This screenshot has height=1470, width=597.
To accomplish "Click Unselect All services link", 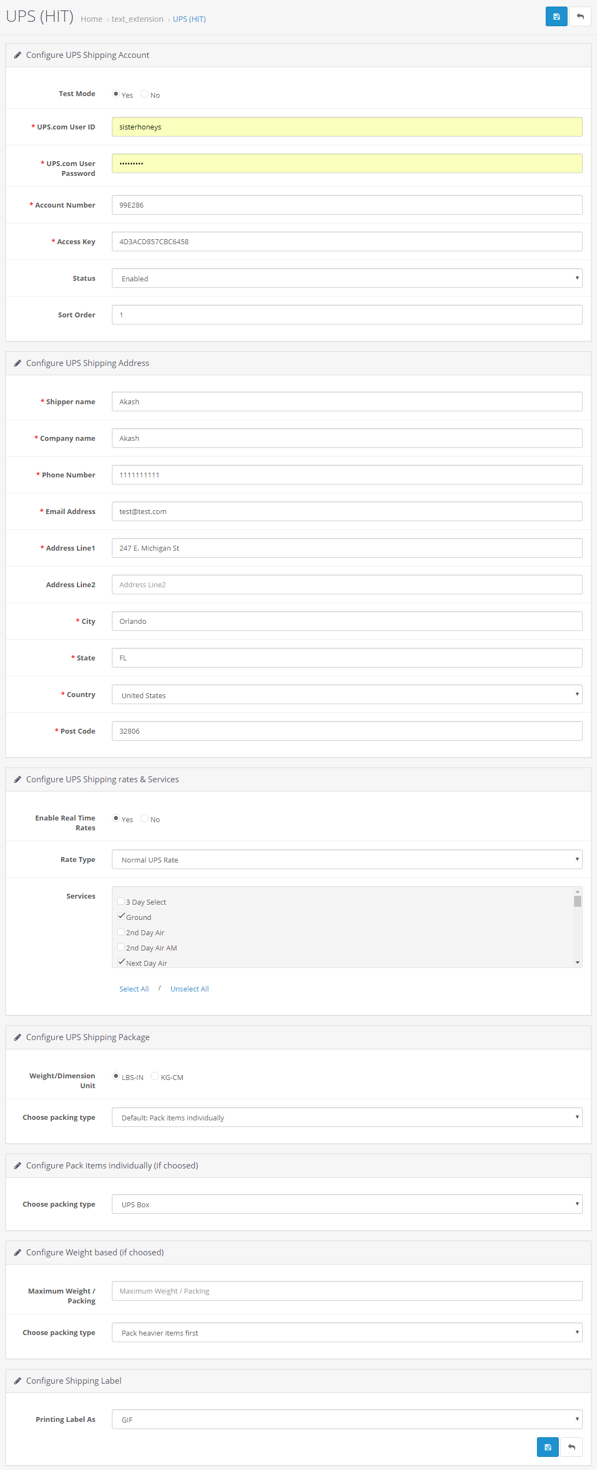I will (x=189, y=989).
